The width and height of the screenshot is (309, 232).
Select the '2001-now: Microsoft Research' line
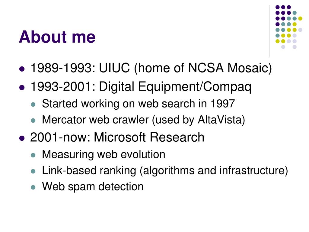pyautogui.click(x=117, y=137)
